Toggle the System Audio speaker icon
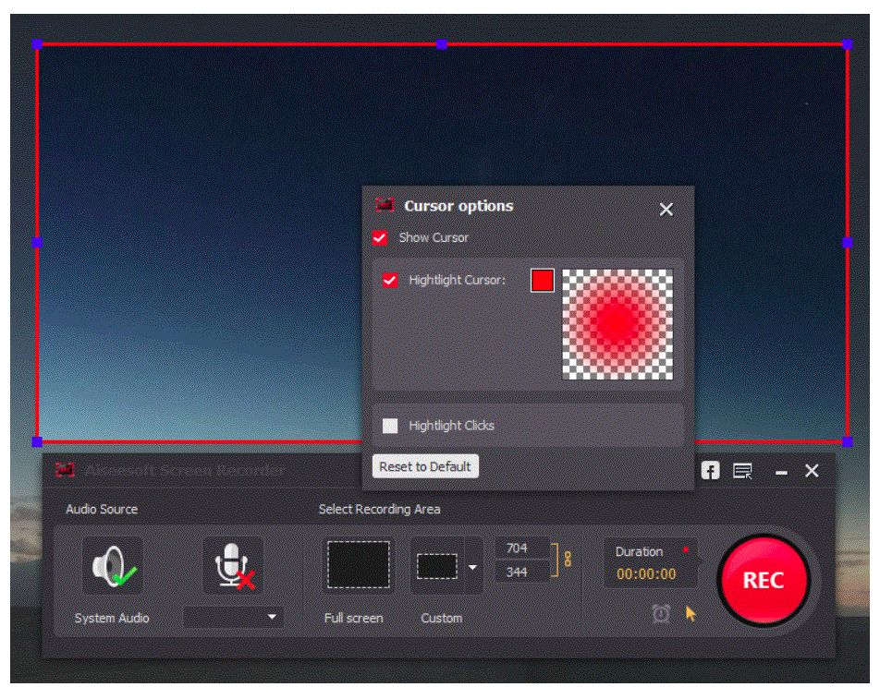The image size is (880, 699). [x=113, y=566]
